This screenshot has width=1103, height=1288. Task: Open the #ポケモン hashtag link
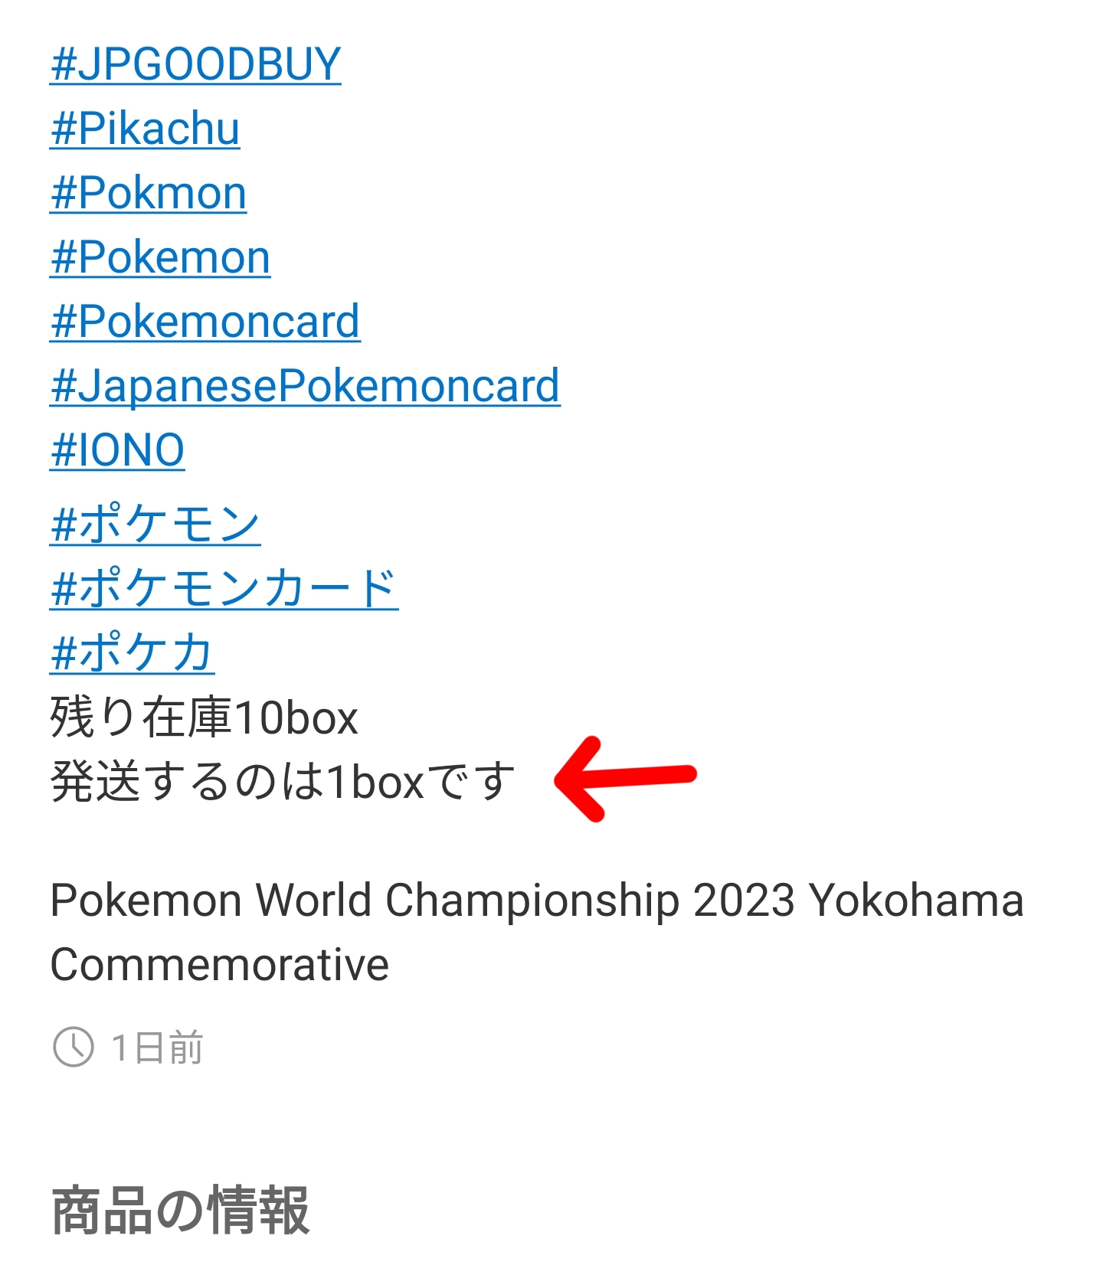click(155, 525)
